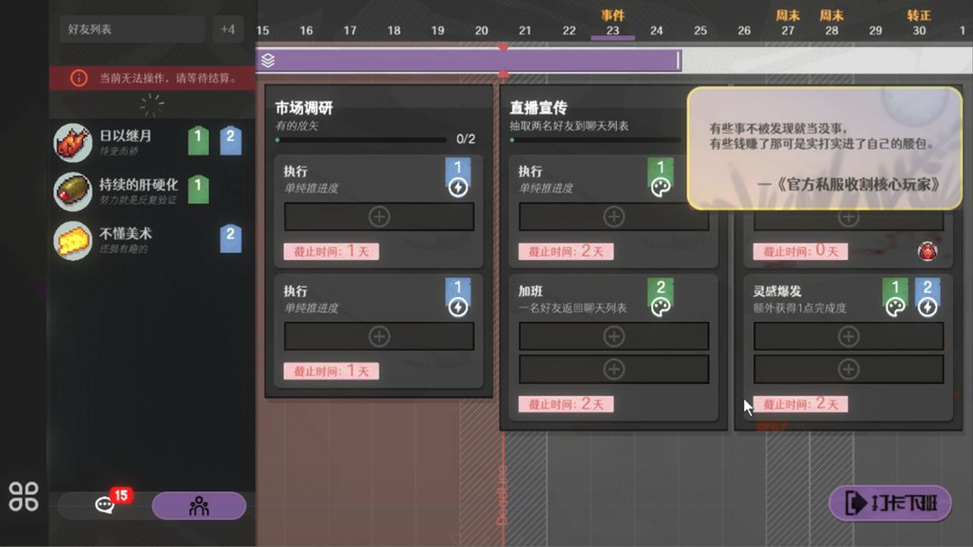Click the 好友列表 search field

click(132, 28)
